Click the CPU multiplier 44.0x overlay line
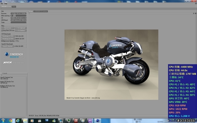The height and width of the screenshot is (123, 197). tap(178, 70)
